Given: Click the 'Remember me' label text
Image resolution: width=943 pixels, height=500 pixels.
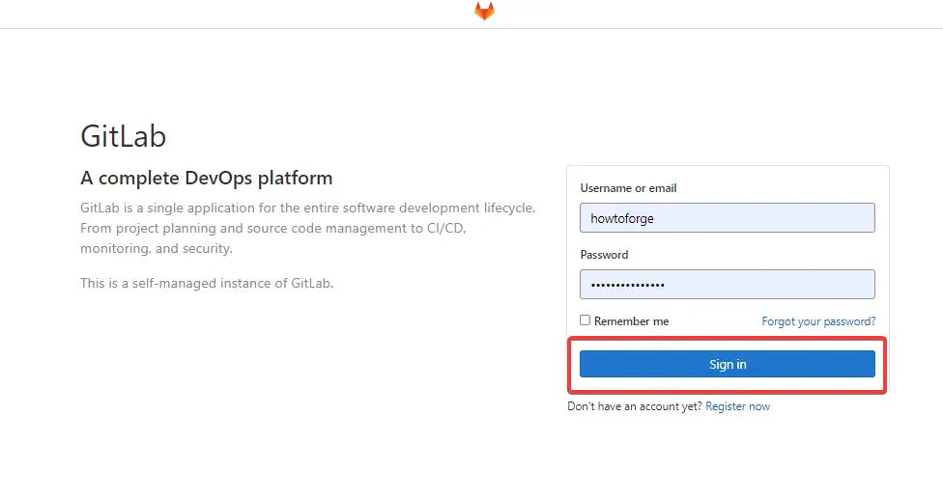Looking at the screenshot, I should (x=632, y=321).
